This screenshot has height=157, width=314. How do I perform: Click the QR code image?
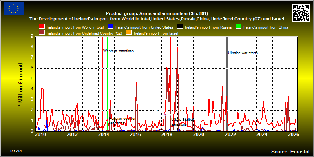301,13
